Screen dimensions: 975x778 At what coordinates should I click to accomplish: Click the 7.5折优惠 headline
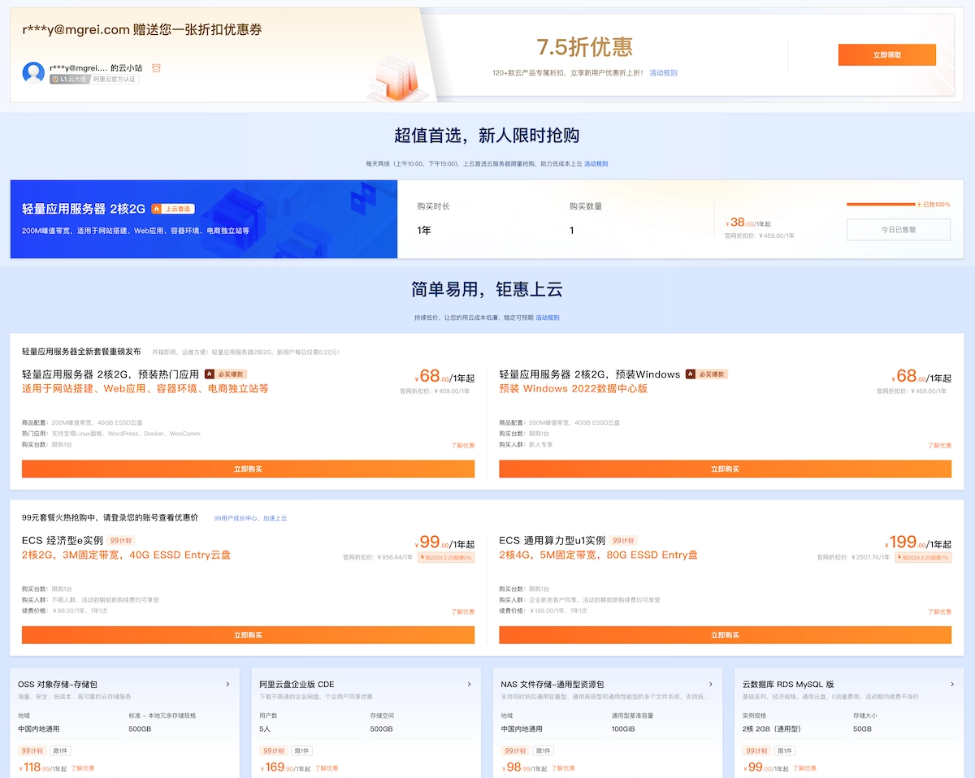coord(584,47)
